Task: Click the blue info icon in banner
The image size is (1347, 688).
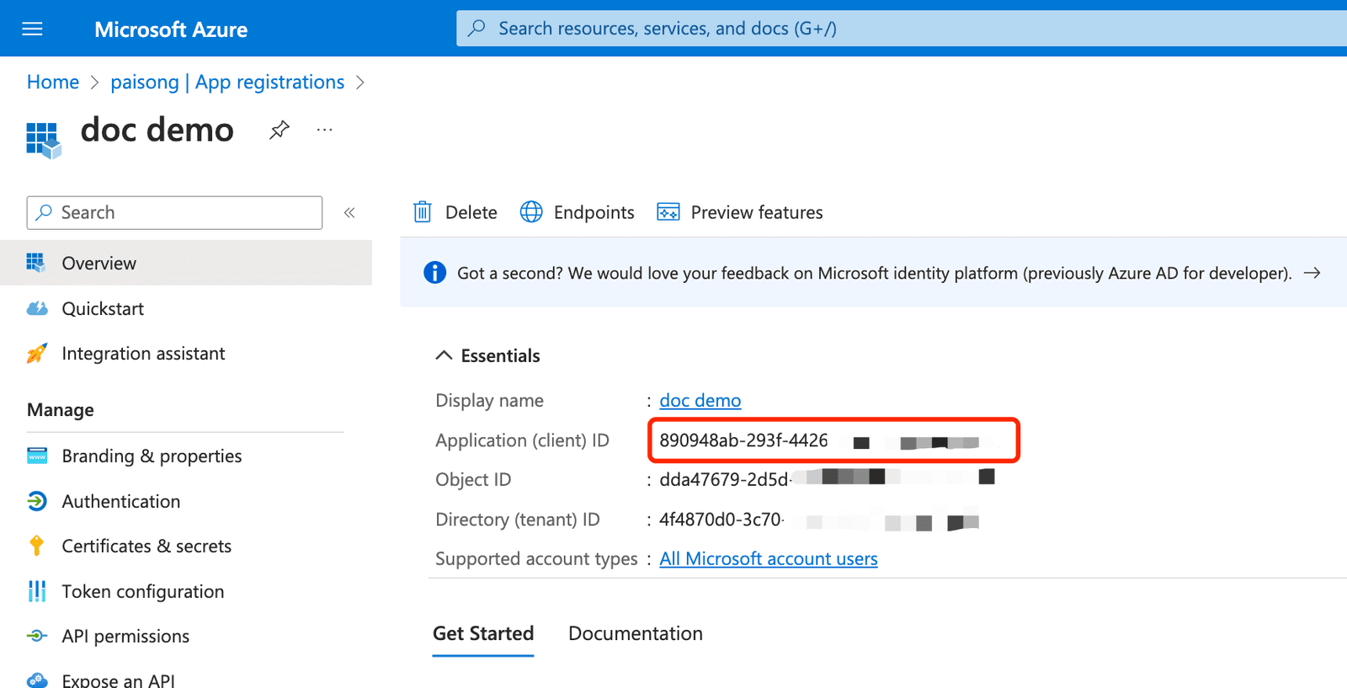Action: (x=435, y=273)
